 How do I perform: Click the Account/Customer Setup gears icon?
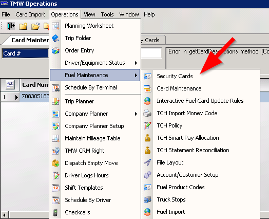tap(147, 175)
